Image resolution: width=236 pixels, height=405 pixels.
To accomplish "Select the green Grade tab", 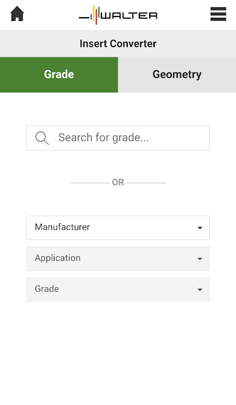I will 59,75.
